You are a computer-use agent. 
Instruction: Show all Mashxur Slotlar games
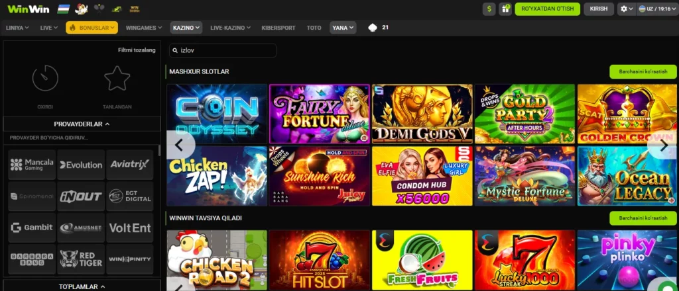click(x=643, y=71)
